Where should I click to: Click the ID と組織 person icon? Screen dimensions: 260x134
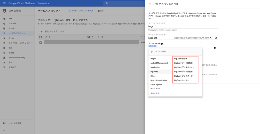tap(4, 24)
